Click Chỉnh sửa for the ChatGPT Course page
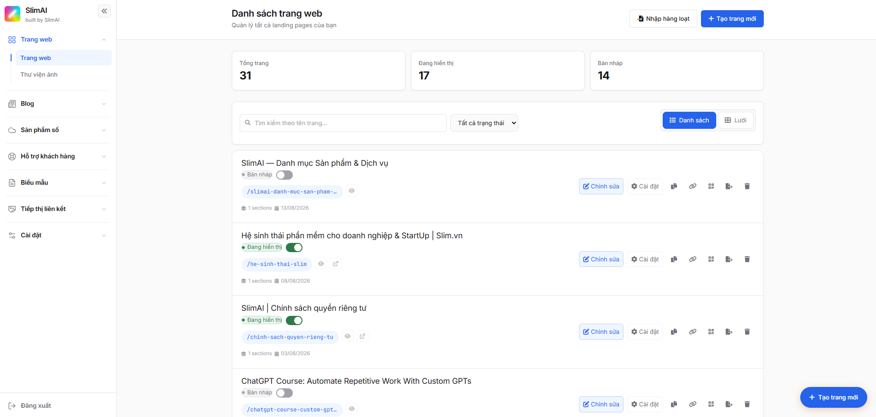 (601, 404)
